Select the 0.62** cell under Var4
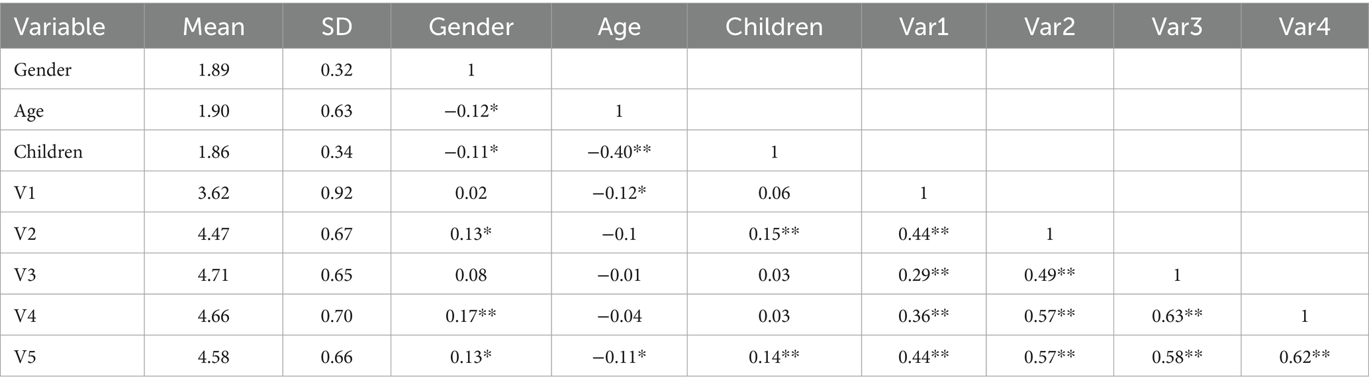 click(x=1304, y=357)
